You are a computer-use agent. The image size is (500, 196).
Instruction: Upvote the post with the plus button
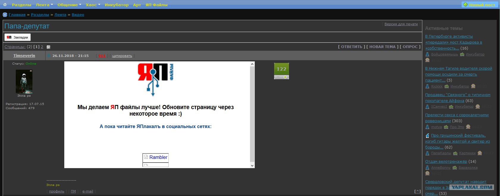pyautogui.click(x=285, y=77)
